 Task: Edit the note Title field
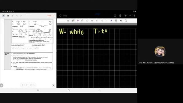click(65, 15)
